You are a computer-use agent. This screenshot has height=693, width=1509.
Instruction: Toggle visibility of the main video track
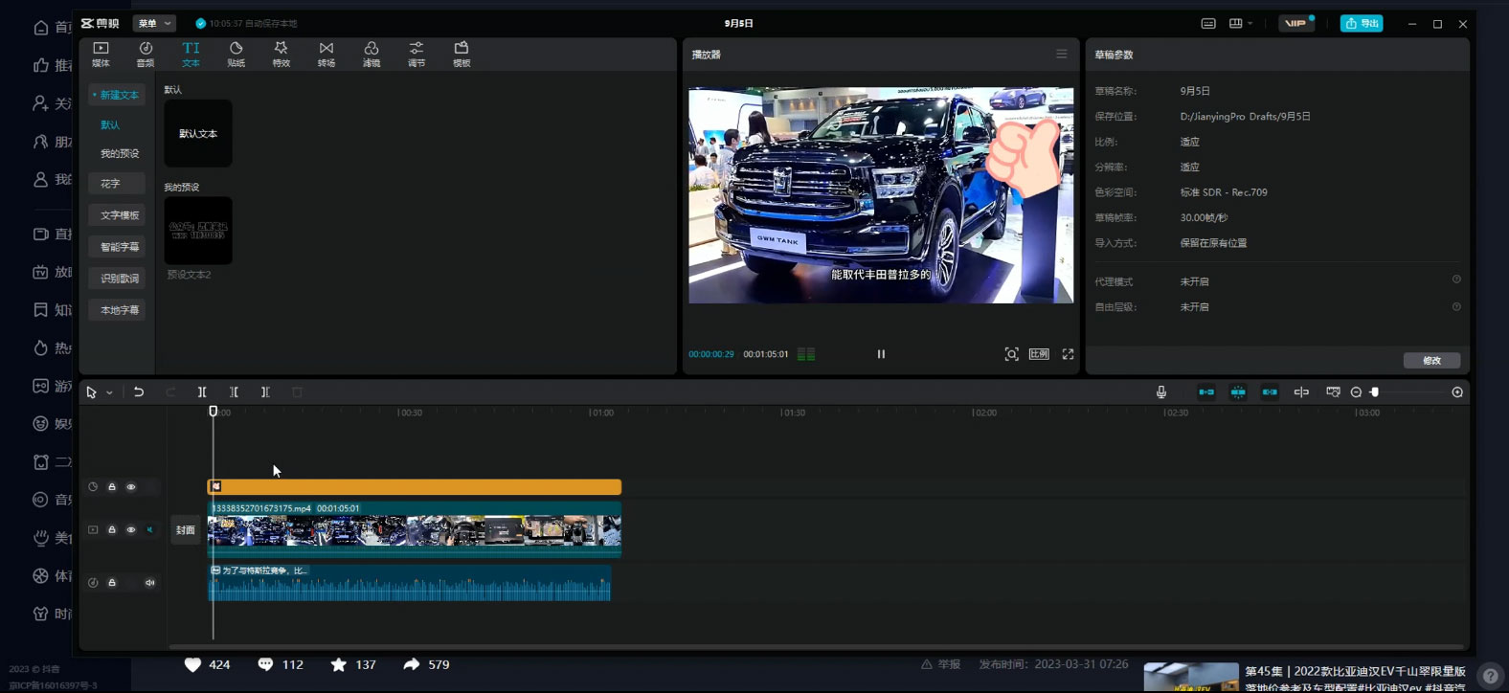(131, 530)
